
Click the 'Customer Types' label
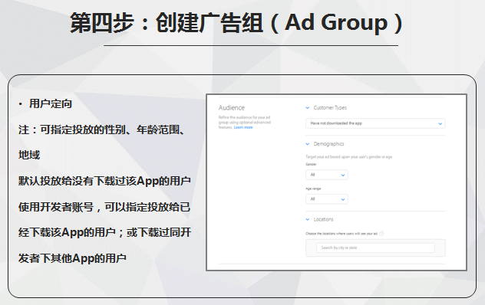(330, 107)
